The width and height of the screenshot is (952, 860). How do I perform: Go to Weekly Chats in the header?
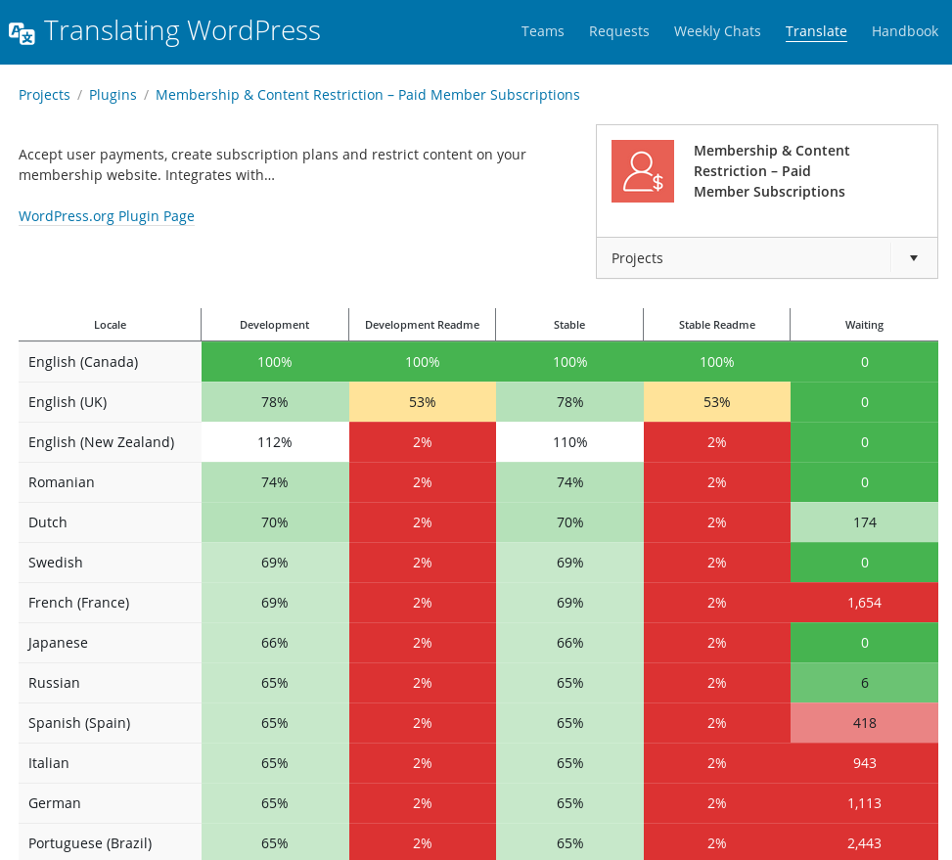tap(717, 31)
